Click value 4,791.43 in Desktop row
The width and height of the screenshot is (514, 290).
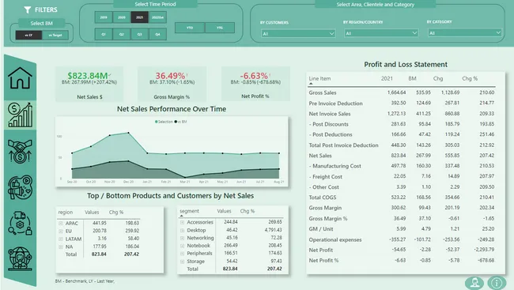(x=273, y=230)
